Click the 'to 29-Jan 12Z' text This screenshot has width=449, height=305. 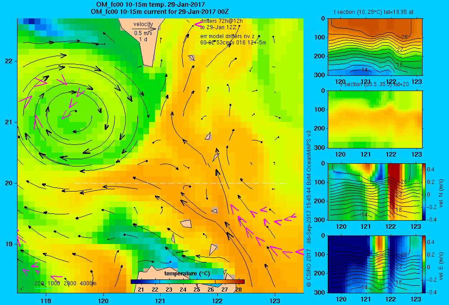218,27
